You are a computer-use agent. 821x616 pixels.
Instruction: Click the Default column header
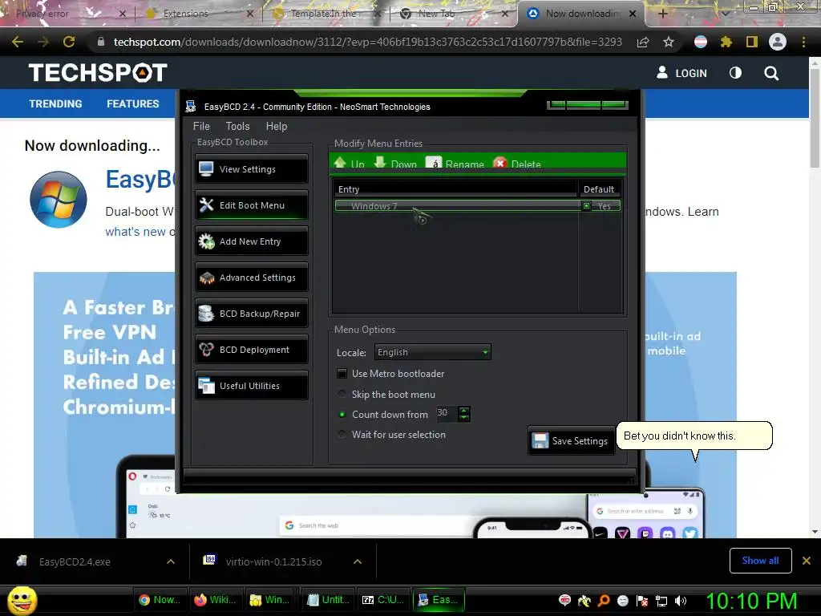tap(599, 189)
